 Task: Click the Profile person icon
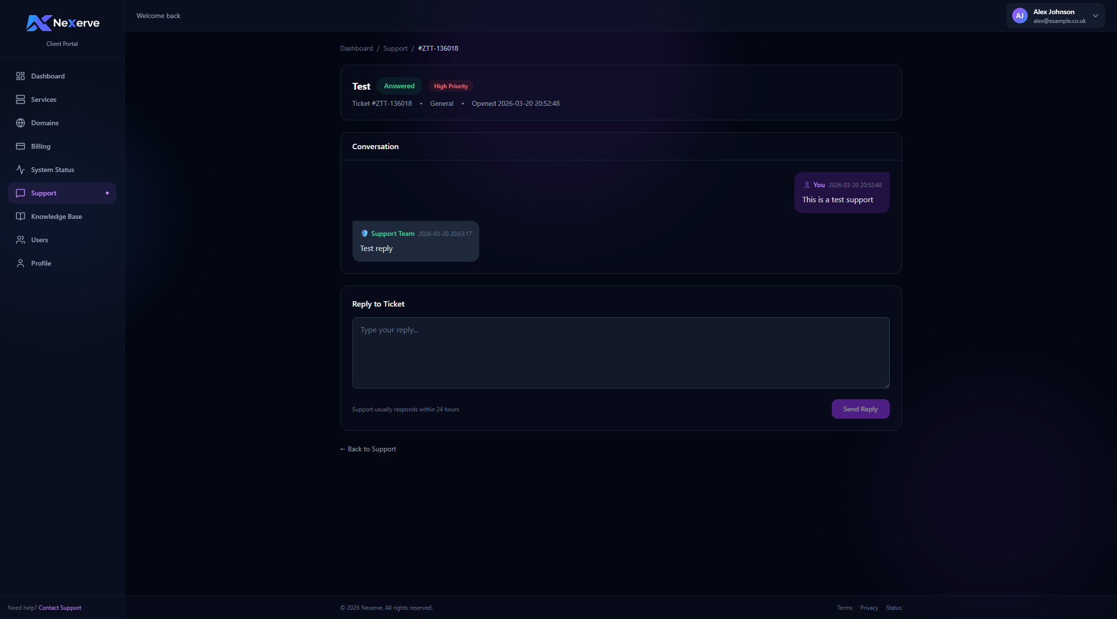(20, 263)
